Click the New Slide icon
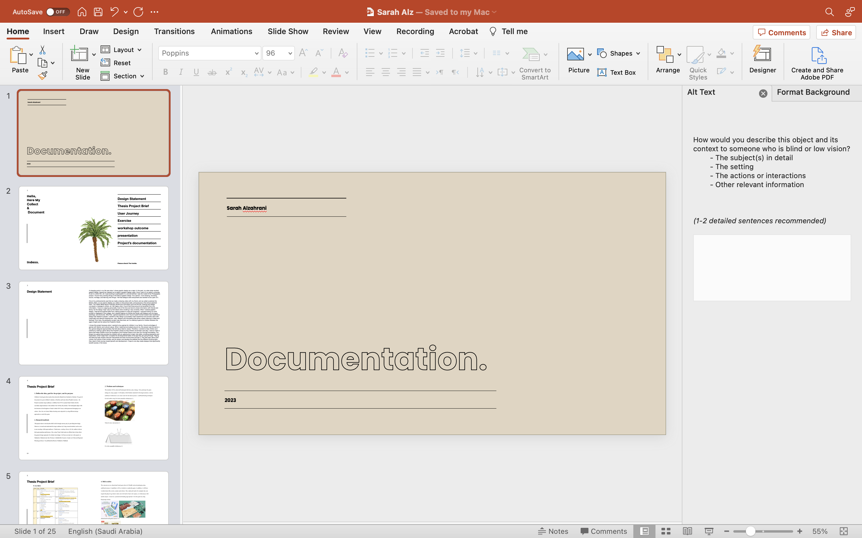The image size is (862, 538). tap(79, 54)
